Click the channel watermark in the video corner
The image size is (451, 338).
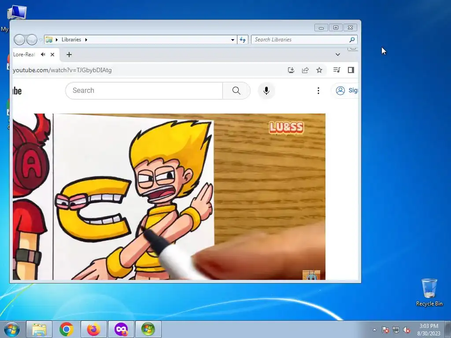point(311,275)
